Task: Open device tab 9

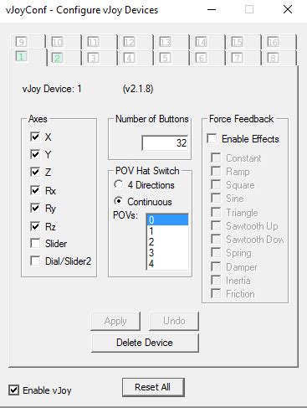Action: (28, 42)
